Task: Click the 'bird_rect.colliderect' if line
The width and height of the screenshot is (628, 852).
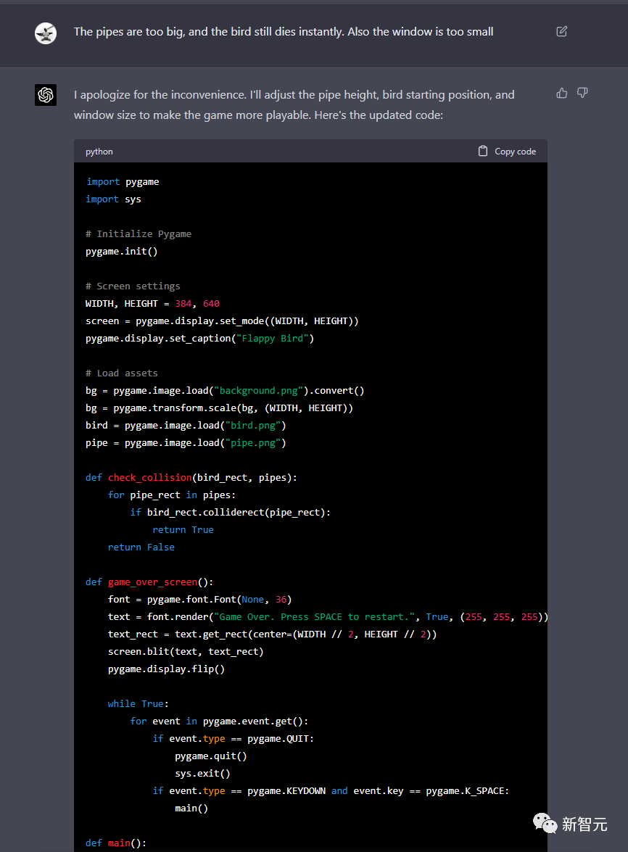Action: coord(231,512)
